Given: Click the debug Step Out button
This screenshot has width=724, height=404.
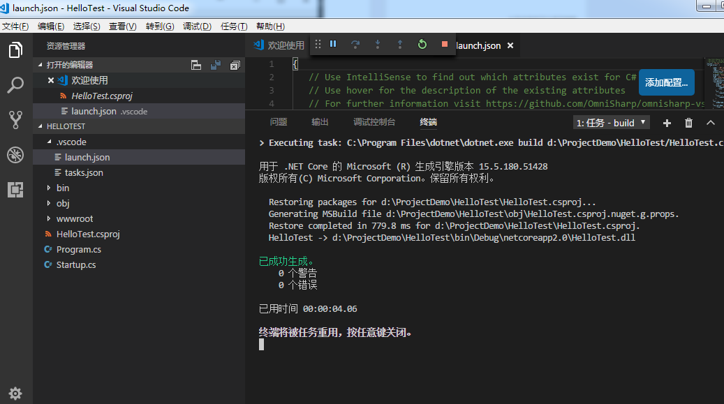Looking at the screenshot, I should 400,44.
